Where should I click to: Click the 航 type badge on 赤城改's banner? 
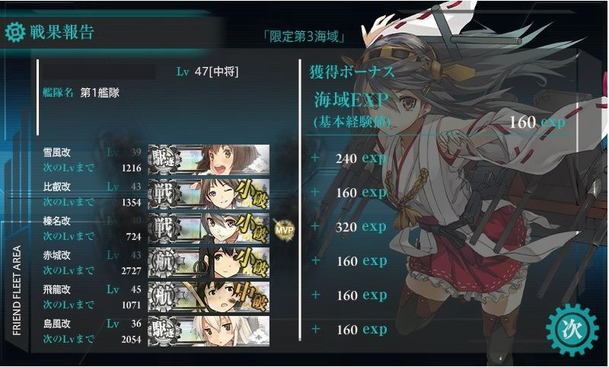tap(164, 262)
